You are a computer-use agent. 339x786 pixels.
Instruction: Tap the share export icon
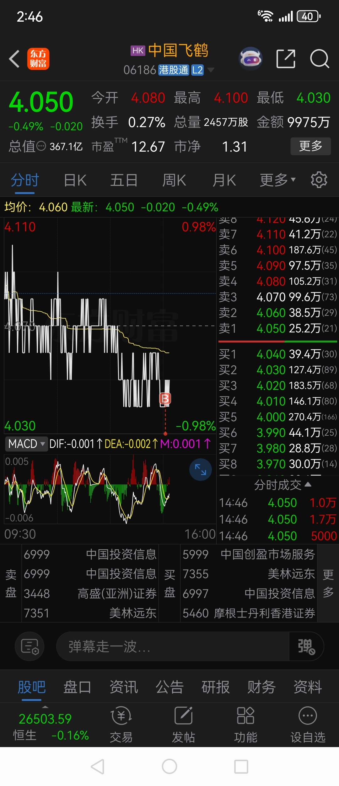(x=286, y=59)
